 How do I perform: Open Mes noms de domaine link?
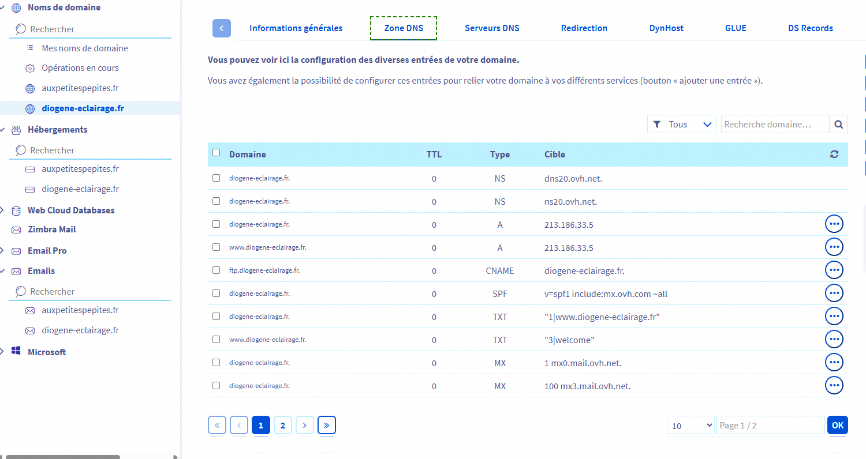coord(85,48)
